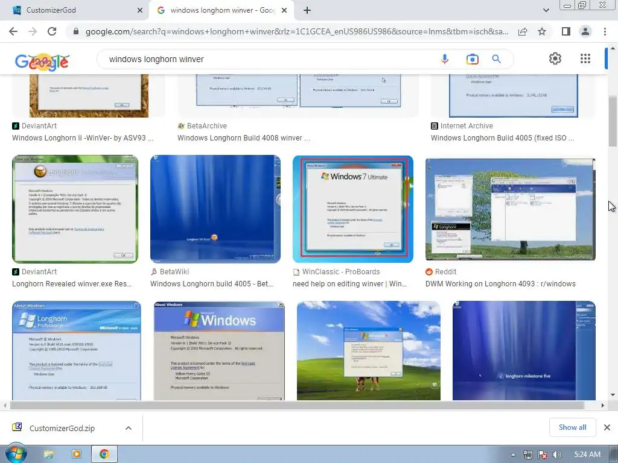
Task: Open Chrome profile avatar
Action: coord(585,31)
